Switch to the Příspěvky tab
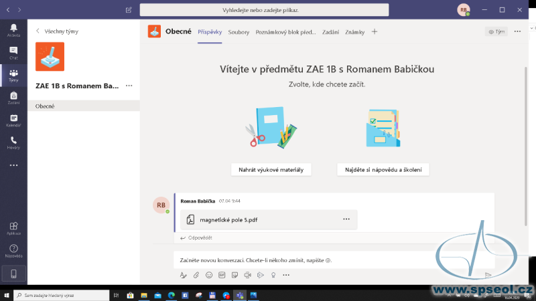Viewport: 536px width, 301px height. click(210, 32)
